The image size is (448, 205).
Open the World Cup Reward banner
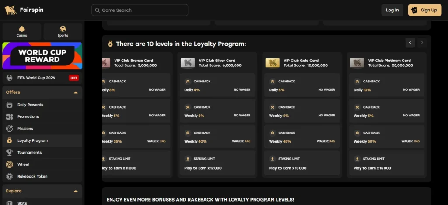(42, 56)
